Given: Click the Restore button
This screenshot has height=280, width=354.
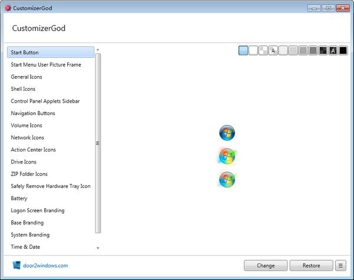Looking at the screenshot, I should pos(312,265).
